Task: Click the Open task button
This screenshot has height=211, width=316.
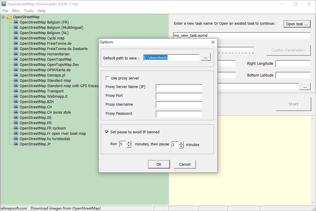Action: point(297,24)
